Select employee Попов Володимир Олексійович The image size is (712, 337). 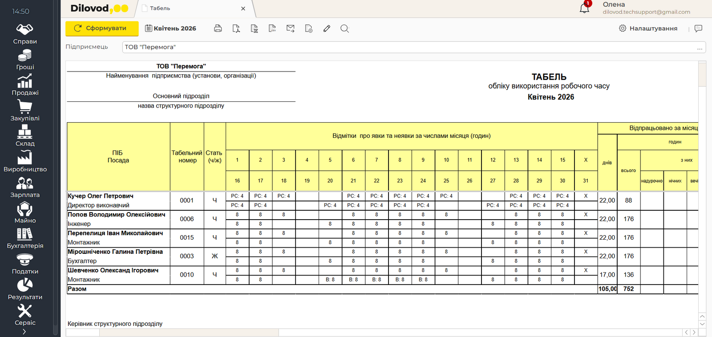point(117,215)
